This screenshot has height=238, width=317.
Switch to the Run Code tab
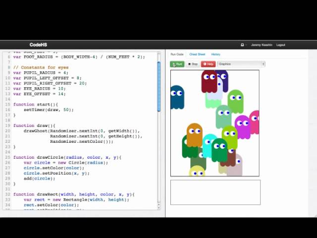pos(177,55)
